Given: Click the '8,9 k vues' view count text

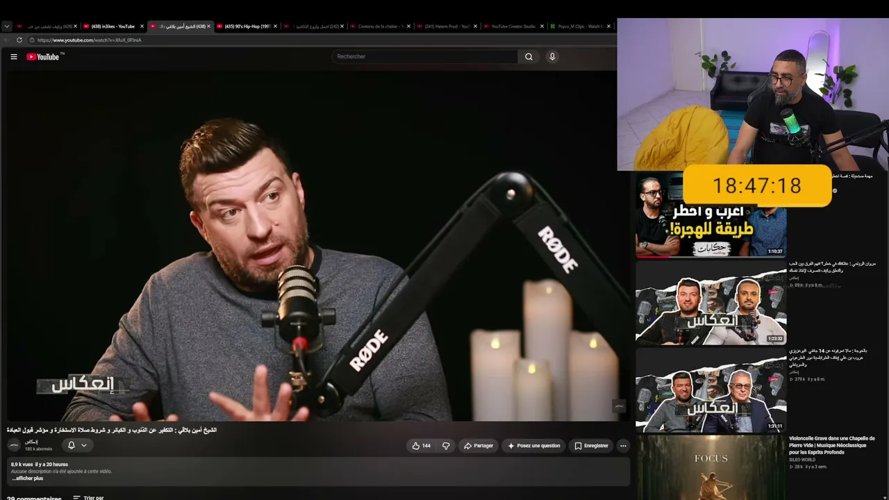Looking at the screenshot, I should (x=22, y=465).
